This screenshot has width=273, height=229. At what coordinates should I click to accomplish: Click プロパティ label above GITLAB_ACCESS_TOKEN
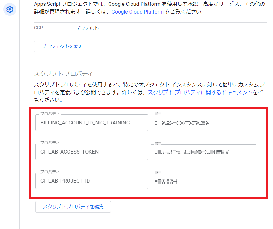pyautogui.click(x=50, y=143)
